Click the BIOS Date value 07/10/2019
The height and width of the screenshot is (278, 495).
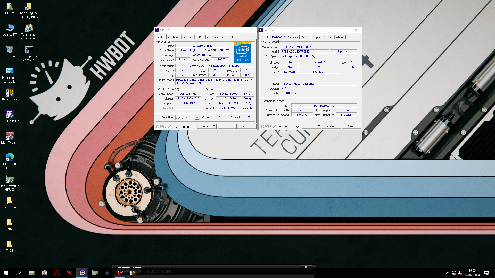pyautogui.click(x=319, y=93)
